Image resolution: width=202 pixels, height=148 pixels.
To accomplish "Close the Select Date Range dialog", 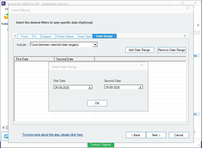I will 142,65.
